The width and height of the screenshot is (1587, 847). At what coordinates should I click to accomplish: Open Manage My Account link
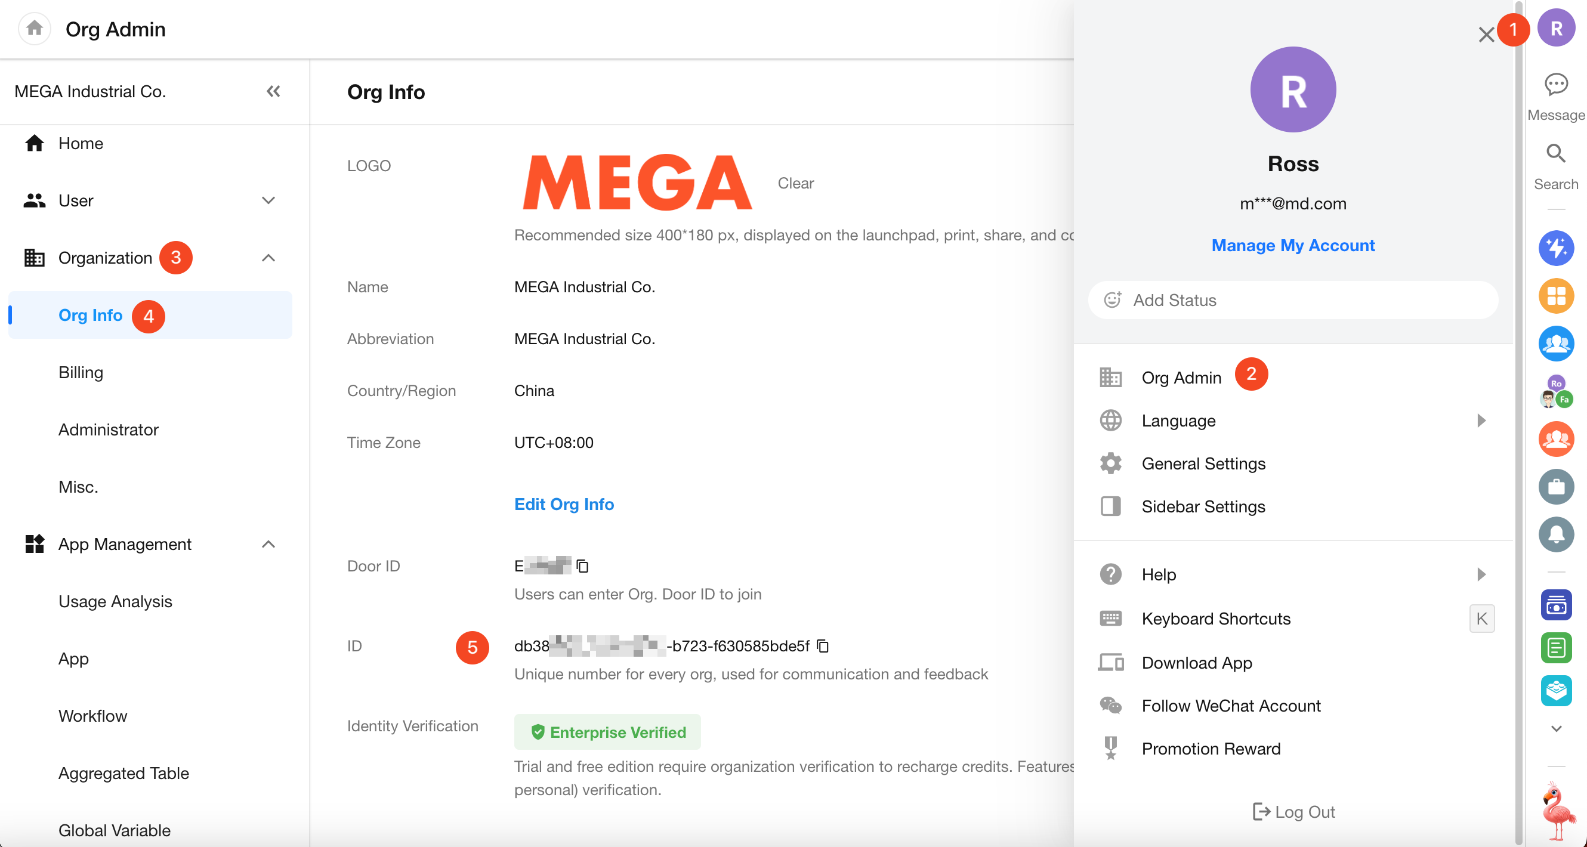[1292, 245]
